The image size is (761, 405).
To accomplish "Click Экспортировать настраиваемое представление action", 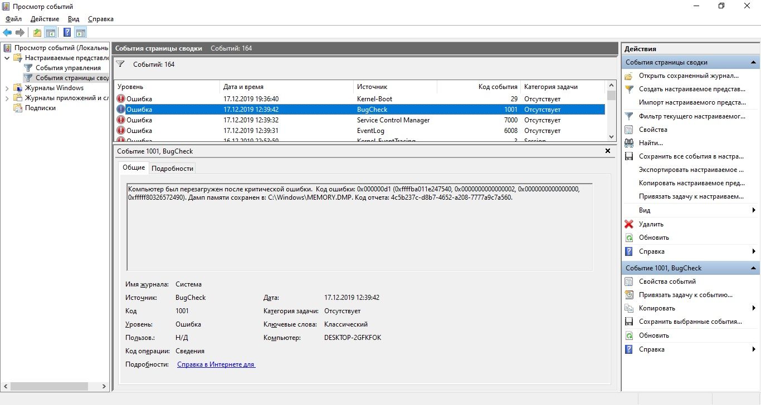I will tap(691, 170).
